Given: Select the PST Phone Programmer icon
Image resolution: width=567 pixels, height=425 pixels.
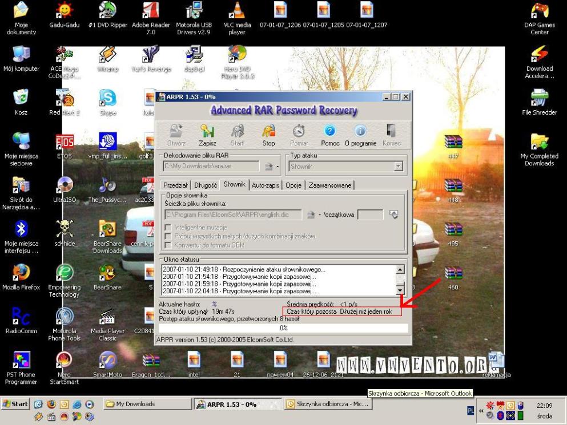Looking at the screenshot, I should (x=21, y=360).
